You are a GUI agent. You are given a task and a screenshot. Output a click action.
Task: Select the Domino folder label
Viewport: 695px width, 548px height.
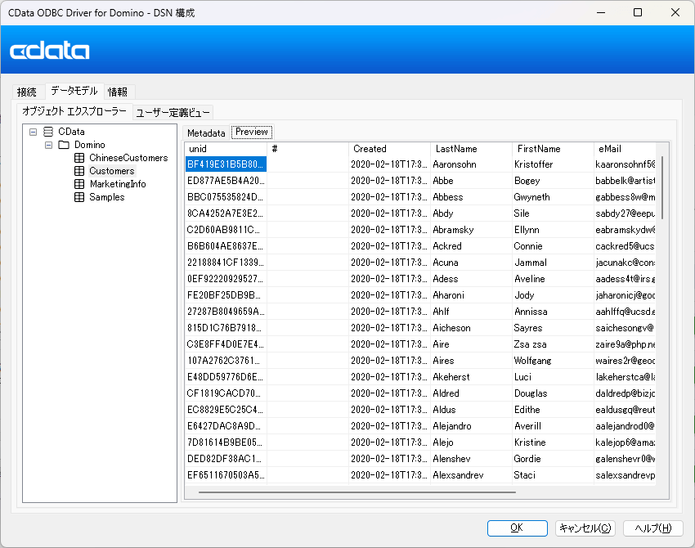pos(90,145)
